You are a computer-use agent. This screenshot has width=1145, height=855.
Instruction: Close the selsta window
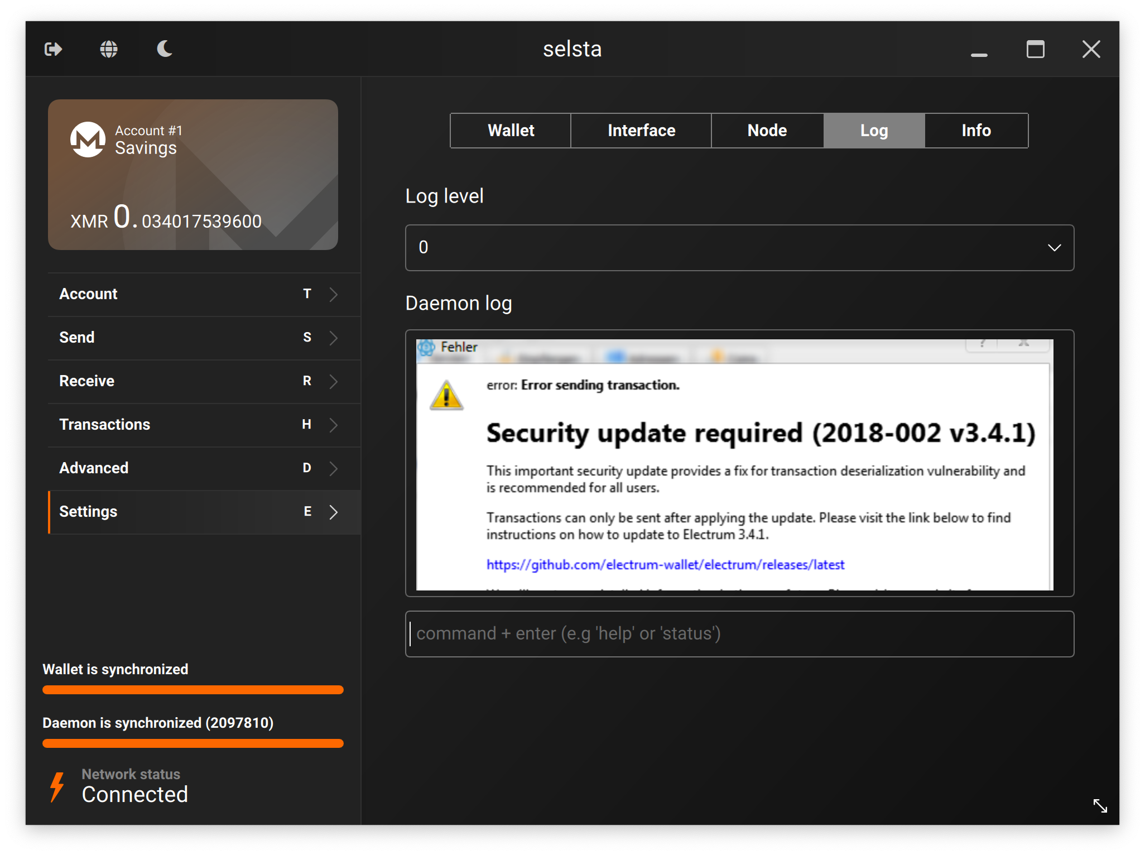click(1091, 49)
